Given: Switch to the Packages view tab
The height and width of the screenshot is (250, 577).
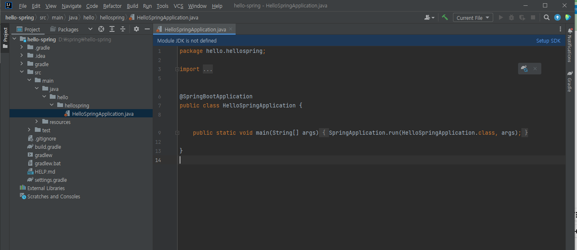Looking at the screenshot, I should click(64, 29).
